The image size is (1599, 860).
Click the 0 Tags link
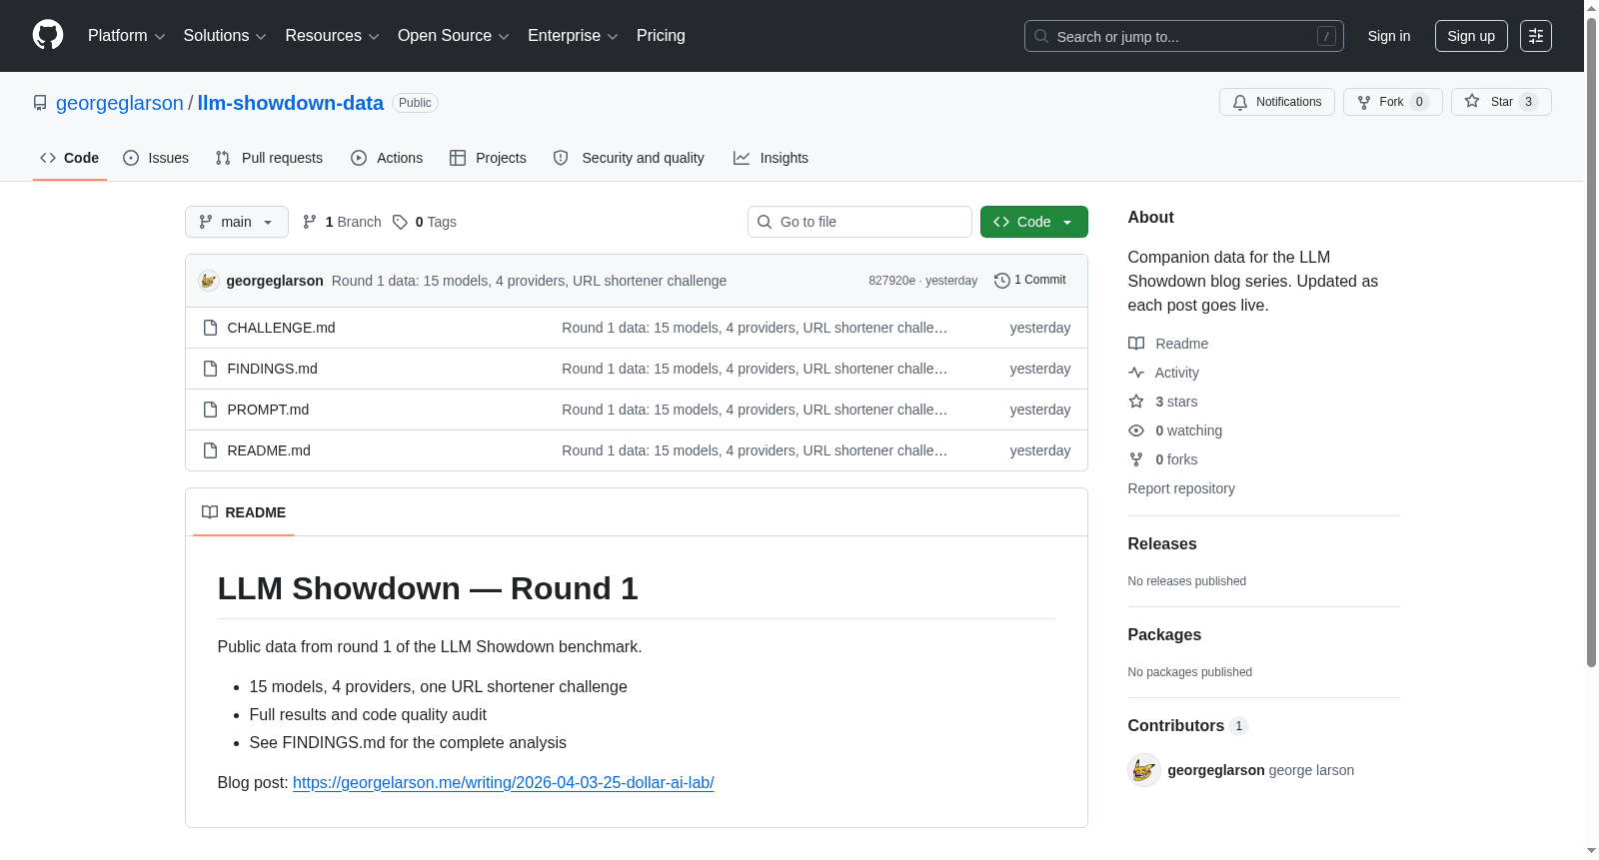[425, 222]
